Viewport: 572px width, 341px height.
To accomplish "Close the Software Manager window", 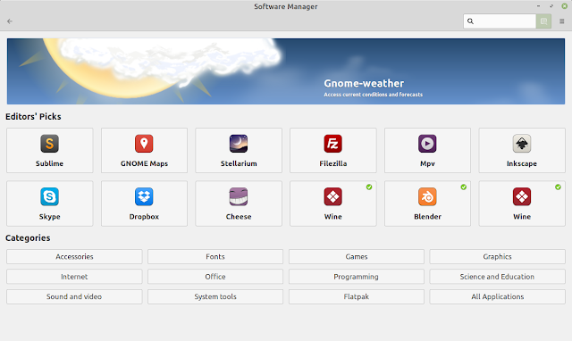I will [564, 6].
